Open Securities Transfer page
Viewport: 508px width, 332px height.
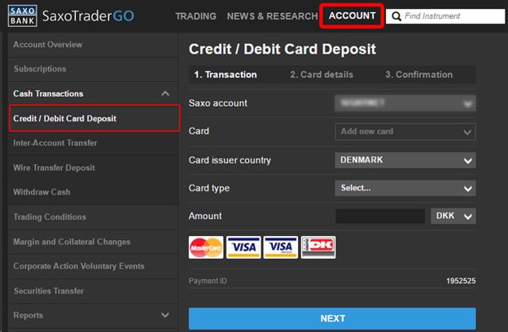[93, 290]
